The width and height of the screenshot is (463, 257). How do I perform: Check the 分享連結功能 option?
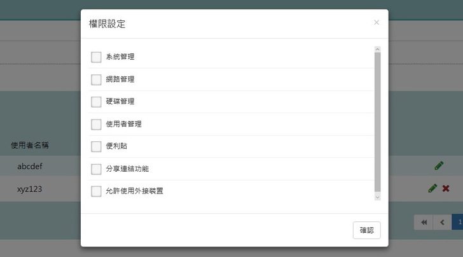click(96, 169)
